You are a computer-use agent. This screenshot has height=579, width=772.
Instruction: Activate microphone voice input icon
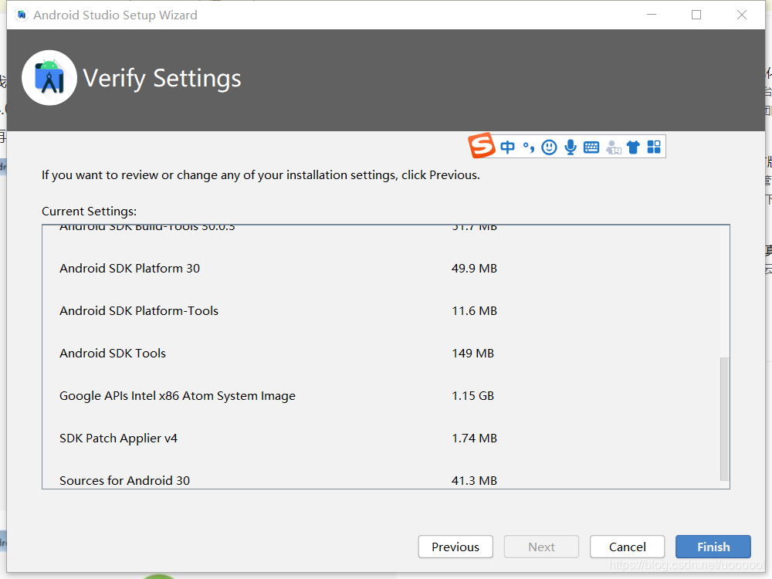(571, 147)
